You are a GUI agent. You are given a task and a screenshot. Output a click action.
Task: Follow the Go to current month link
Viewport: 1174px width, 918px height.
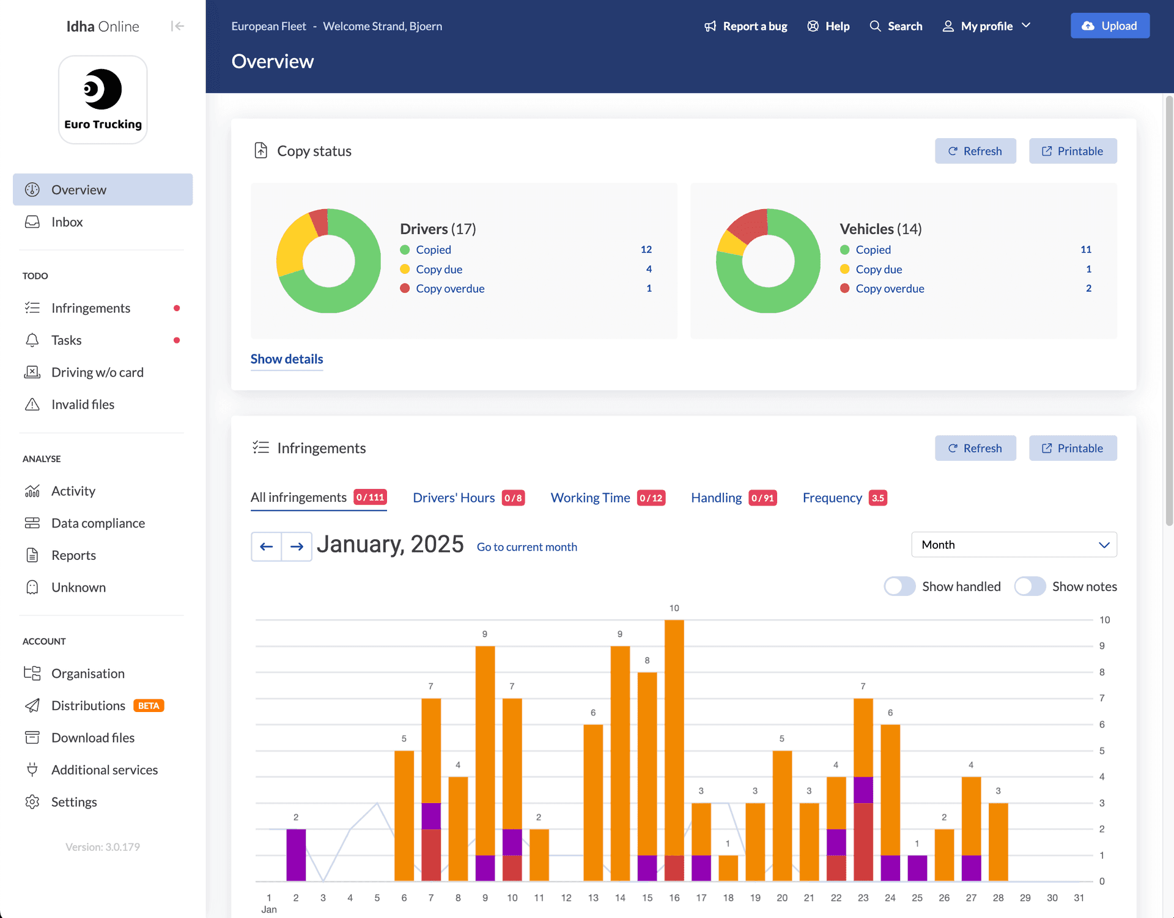point(526,547)
